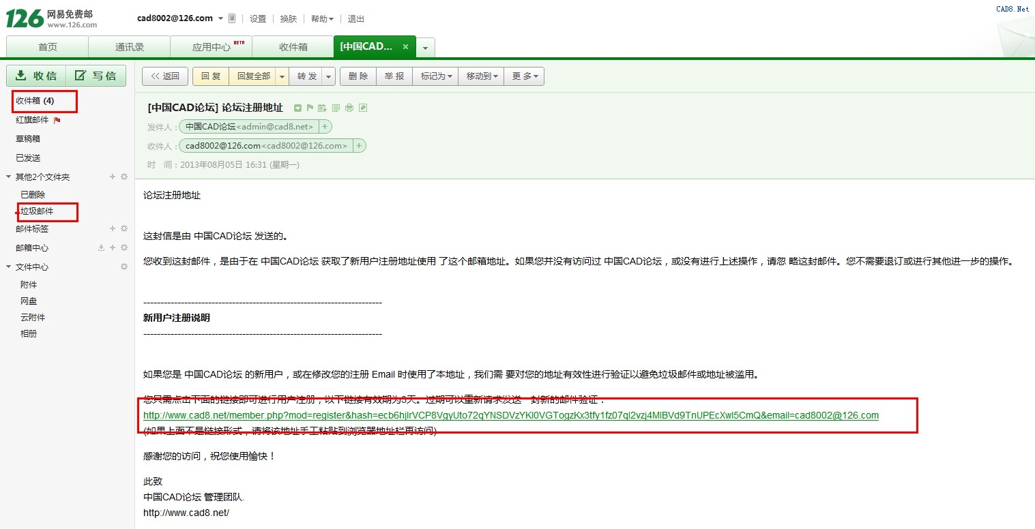1035x529 pixels.
Task: Print the email with the printer icon
Action: [x=349, y=108]
